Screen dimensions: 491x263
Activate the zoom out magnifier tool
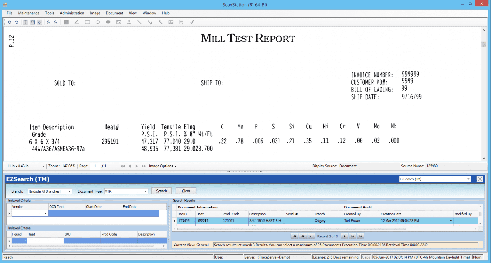(56, 22)
